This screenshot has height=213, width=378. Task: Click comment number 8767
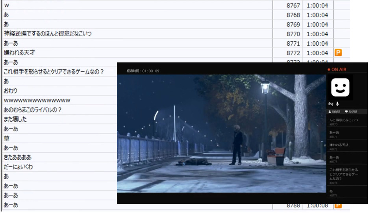[293, 5]
